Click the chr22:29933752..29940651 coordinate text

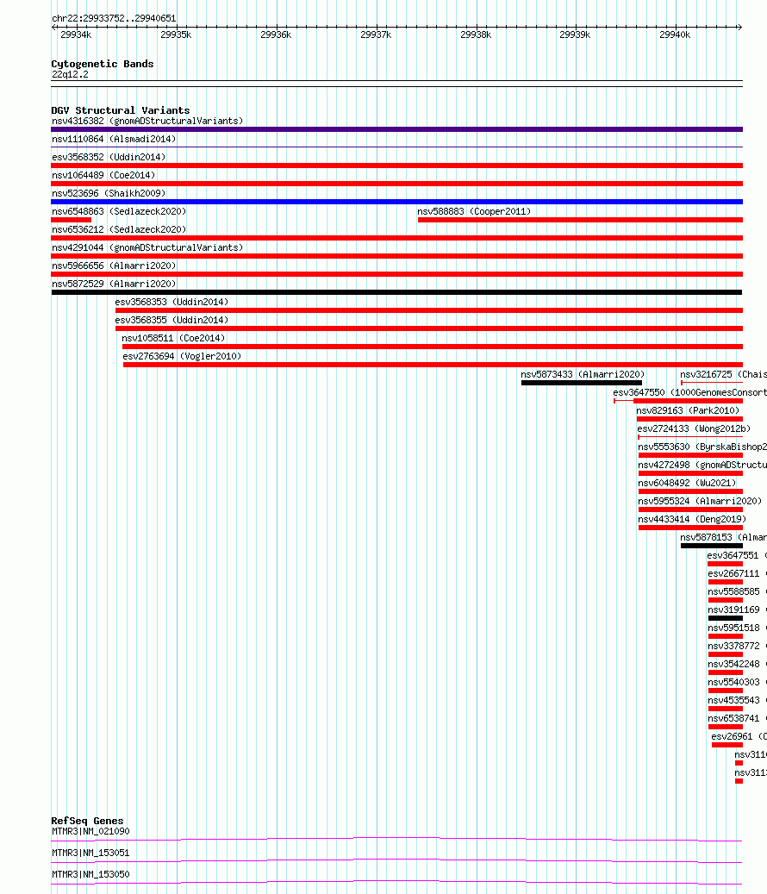114,18
